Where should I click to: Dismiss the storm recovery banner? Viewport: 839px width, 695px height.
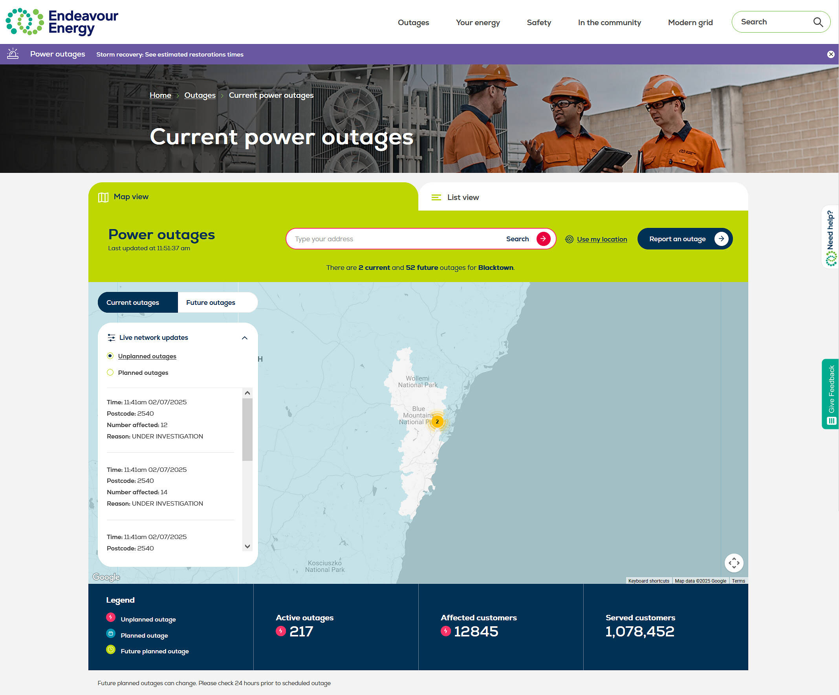[x=831, y=54]
